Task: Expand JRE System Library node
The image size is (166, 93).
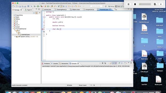Action: pos(15,37)
